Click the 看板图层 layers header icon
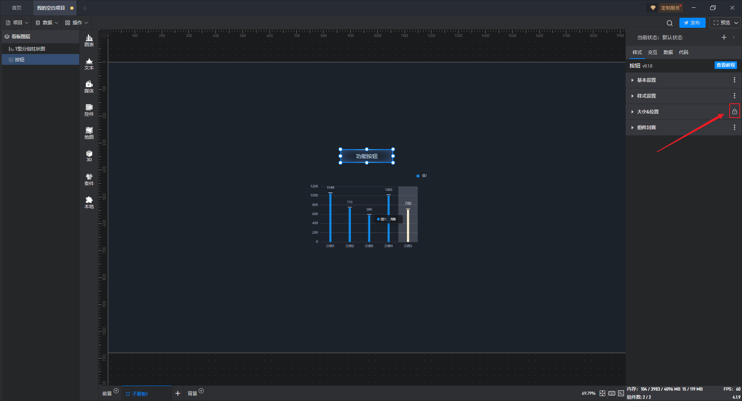Viewport: 742px width, 401px height. (x=7, y=37)
